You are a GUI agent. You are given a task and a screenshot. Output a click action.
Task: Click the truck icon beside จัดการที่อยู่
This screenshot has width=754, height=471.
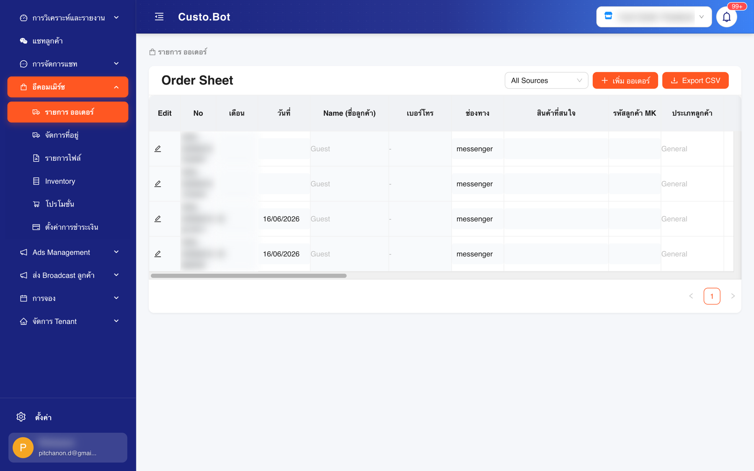click(36, 135)
